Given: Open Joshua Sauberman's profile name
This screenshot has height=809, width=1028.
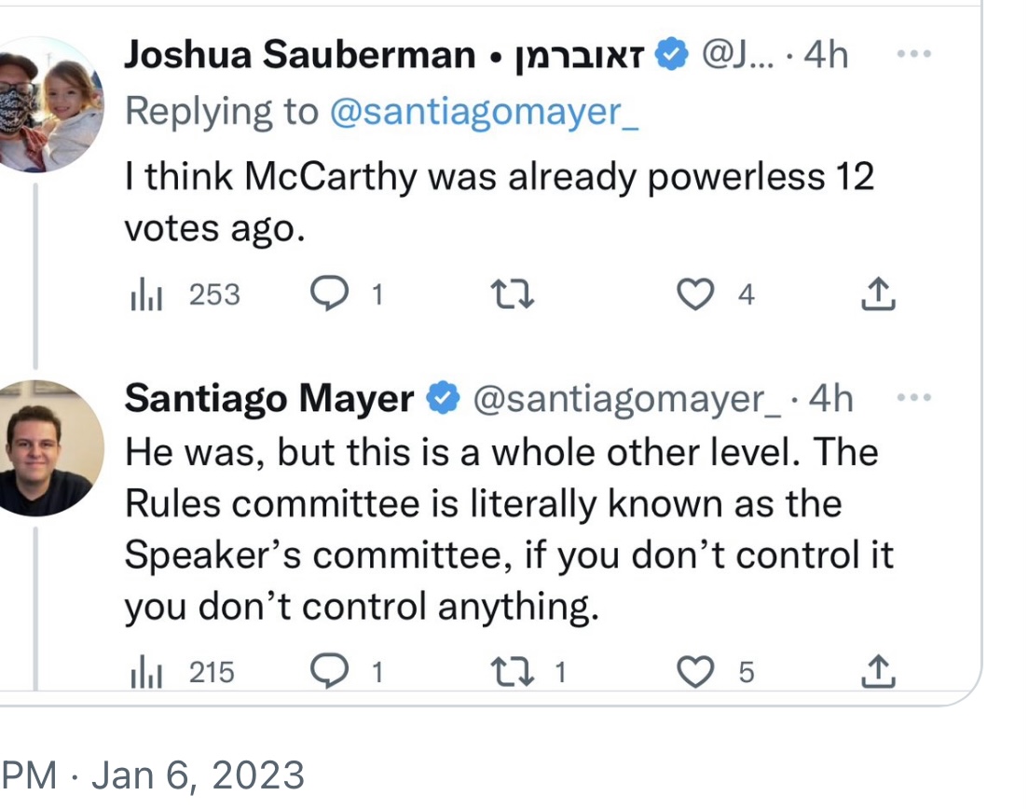Looking at the screenshot, I should pyautogui.click(x=300, y=56).
